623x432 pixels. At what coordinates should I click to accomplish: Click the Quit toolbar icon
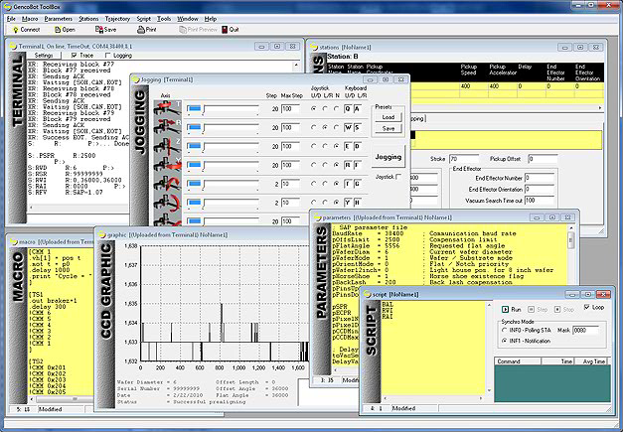225,30
